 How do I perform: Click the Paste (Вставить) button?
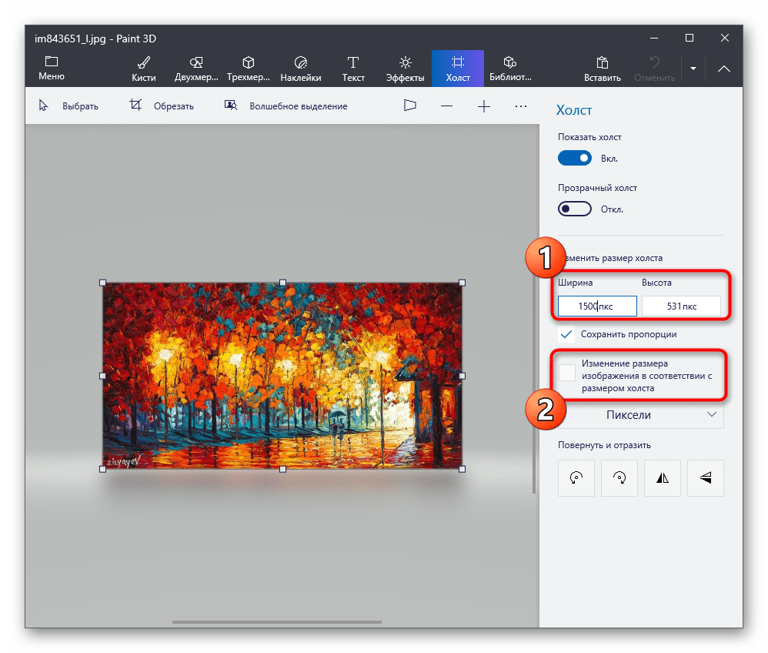[603, 68]
